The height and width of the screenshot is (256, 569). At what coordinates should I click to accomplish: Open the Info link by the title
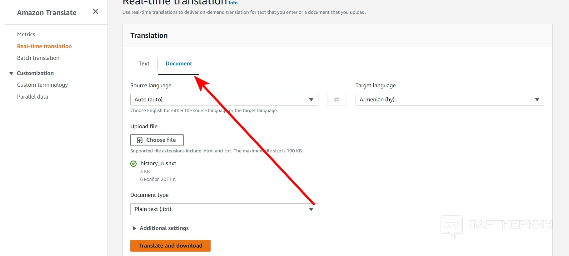233,3
